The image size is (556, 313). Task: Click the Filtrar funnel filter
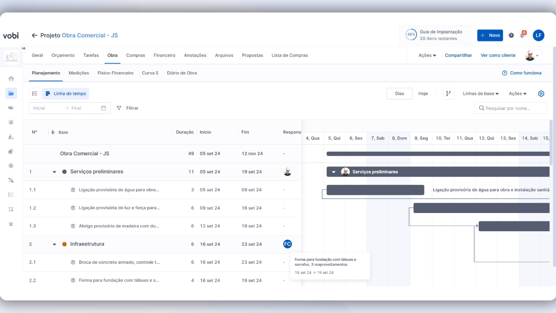(127, 108)
